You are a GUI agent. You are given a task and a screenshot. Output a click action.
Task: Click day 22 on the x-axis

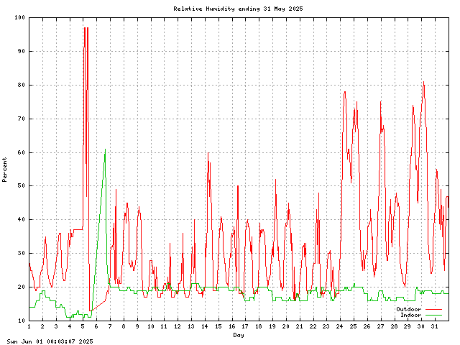click(313, 326)
